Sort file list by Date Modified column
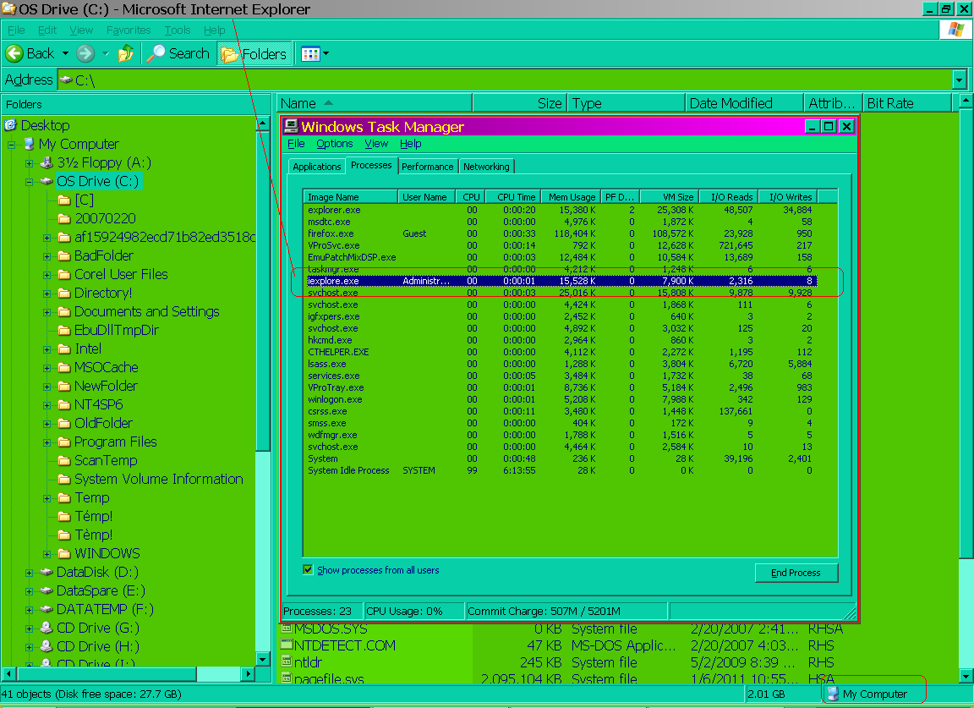 tap(744, 103)
